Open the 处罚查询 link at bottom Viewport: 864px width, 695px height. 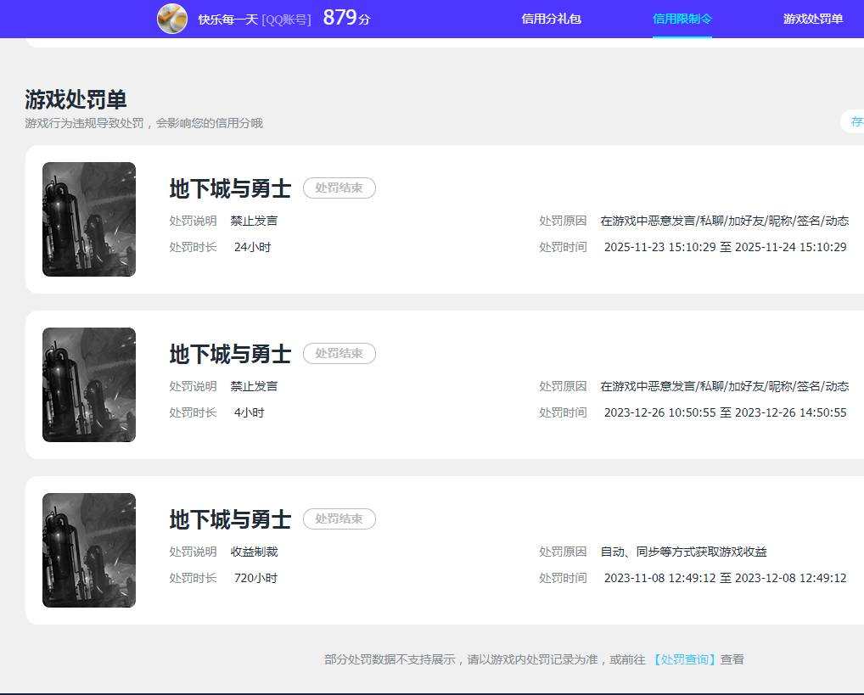coord(682,659)
